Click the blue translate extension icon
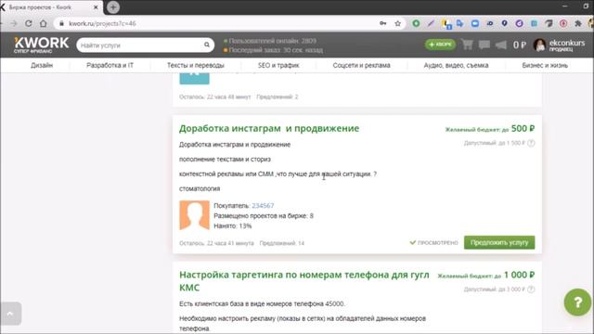 (x=460, y=23)
